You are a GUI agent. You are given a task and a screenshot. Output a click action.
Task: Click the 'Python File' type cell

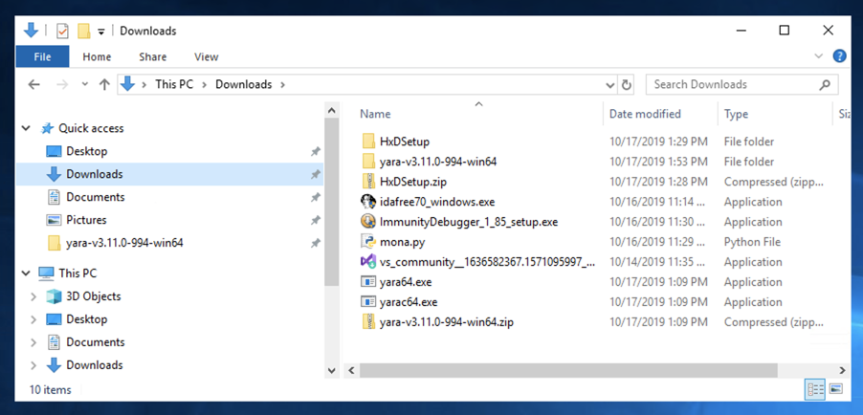coord(752,242)
